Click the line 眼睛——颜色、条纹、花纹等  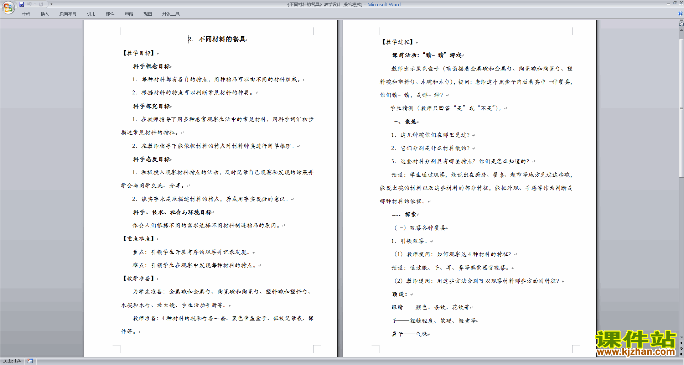tap(431, 307)
